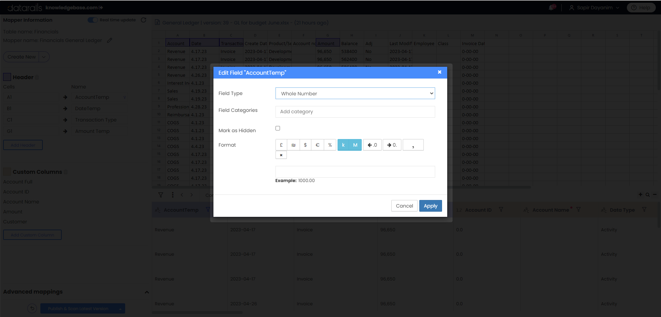Zoom in preview with plus icon
The image size is (661, 317).
640,194
